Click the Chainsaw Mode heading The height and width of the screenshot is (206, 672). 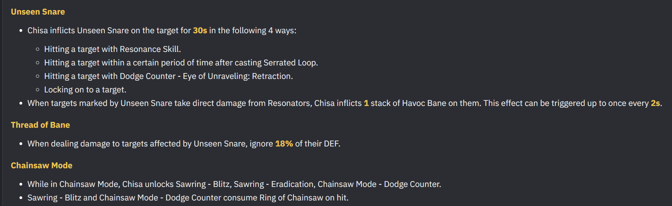tap(41, 165)
